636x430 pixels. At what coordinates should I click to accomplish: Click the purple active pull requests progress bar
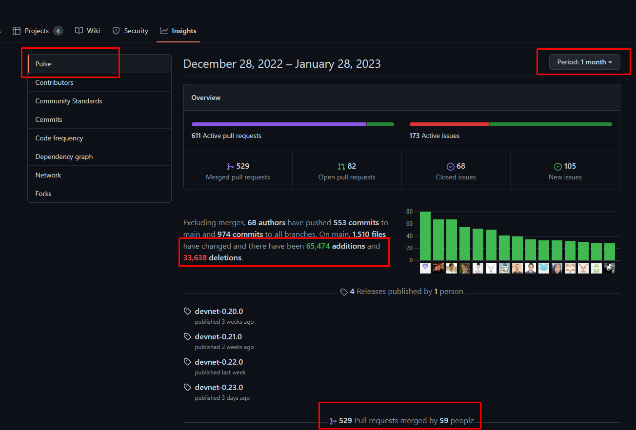278,124
